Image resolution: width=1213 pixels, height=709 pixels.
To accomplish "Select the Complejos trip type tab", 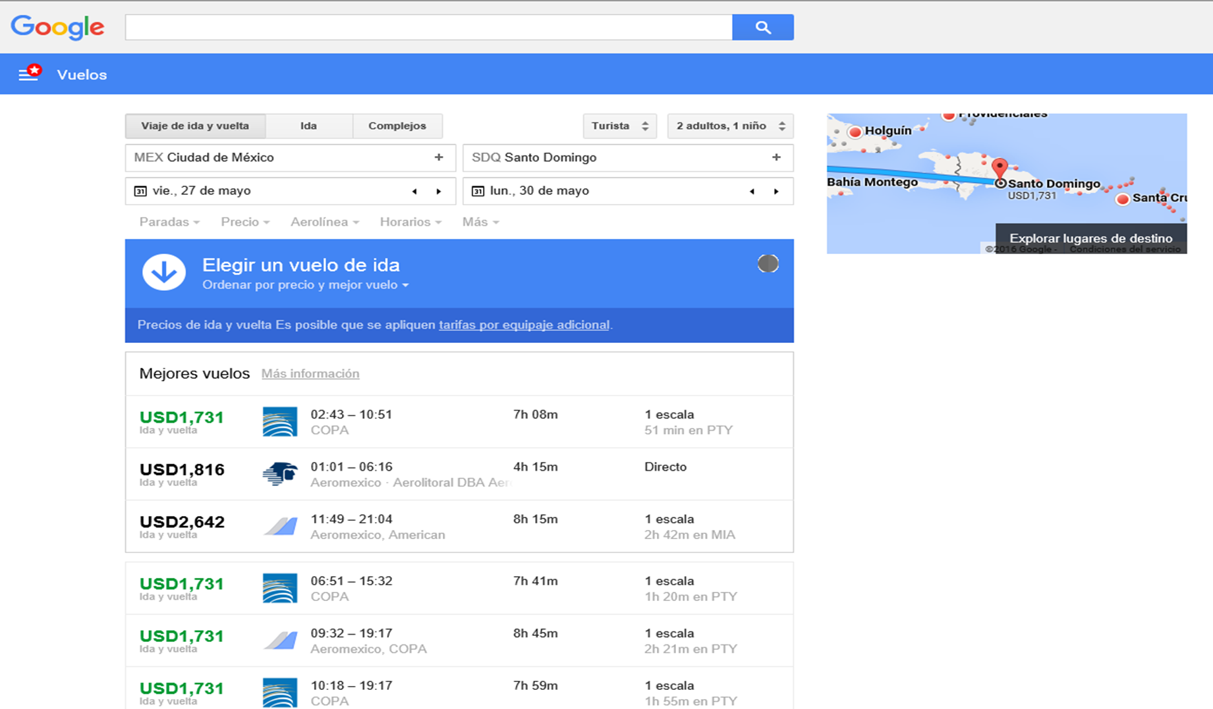I will pyautogui.click(x=397, y=126).
